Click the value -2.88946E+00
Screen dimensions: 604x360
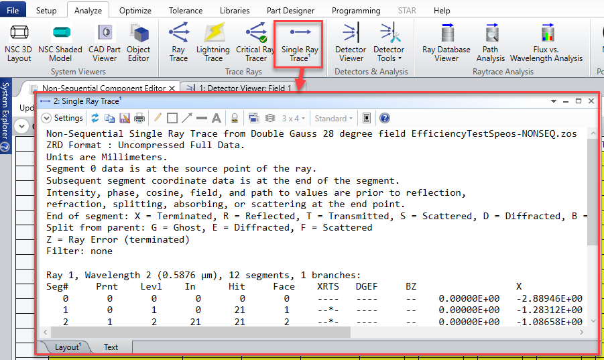point(549,298)
